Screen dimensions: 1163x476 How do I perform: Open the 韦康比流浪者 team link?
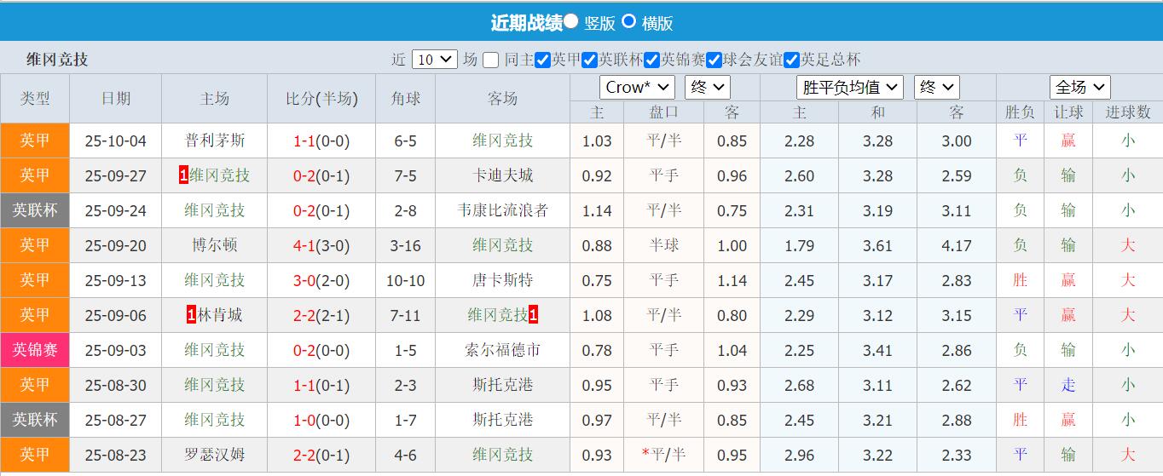coord(502,210)
